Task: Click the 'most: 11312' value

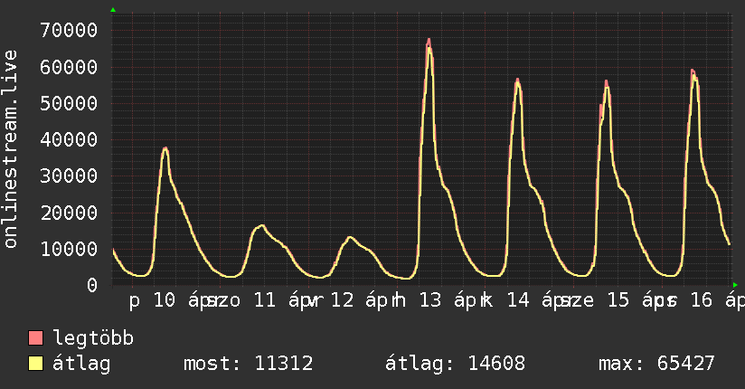Action: (x=248, y=364)
